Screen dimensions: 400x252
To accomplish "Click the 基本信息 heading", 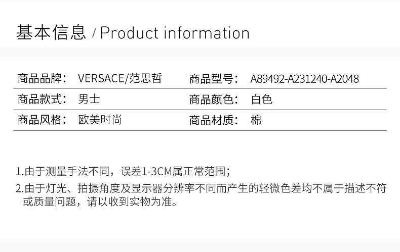I will [x=51, y=33].
